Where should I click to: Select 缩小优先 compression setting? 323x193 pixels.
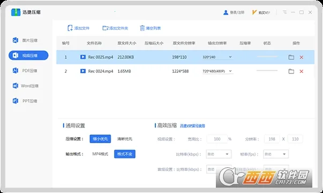click(100, 139)
